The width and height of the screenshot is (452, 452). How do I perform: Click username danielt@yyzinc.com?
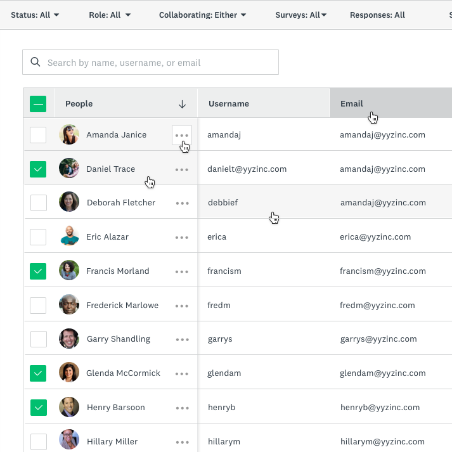point(247,169)
